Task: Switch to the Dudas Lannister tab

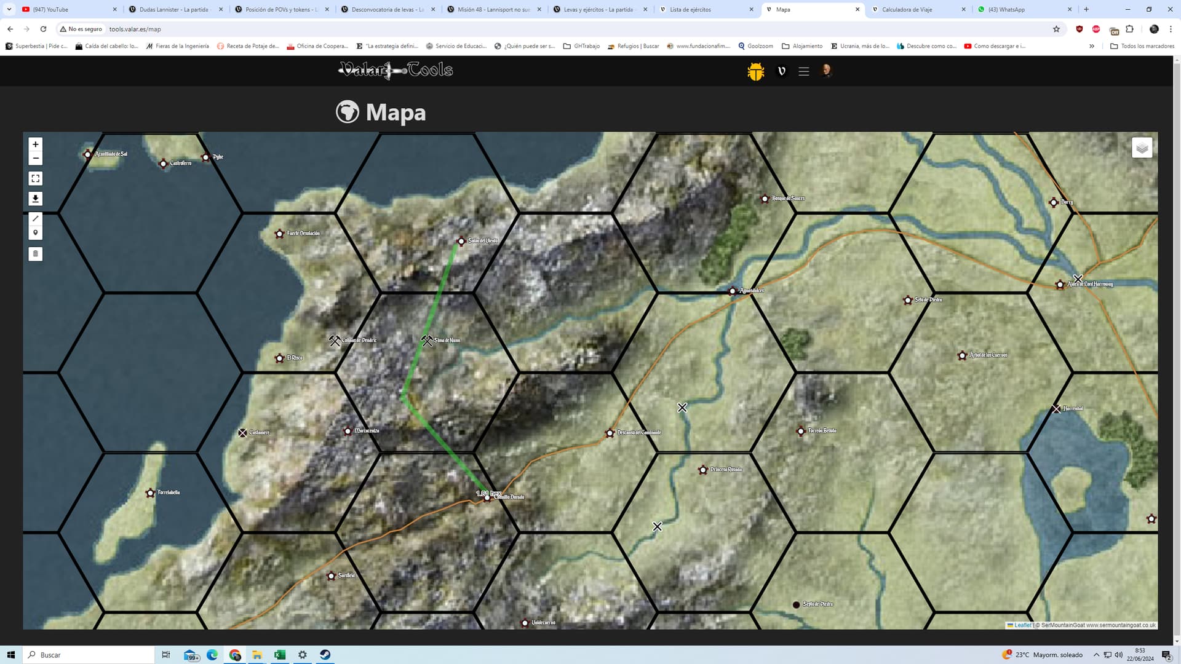Action: 175,9
